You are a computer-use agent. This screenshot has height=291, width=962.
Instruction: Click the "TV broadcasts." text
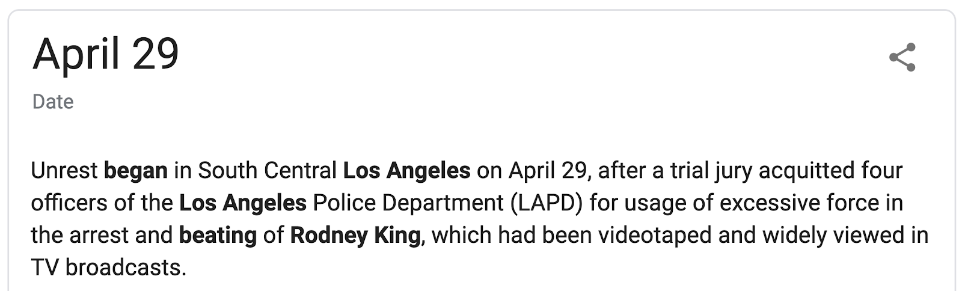pos(109,267)
